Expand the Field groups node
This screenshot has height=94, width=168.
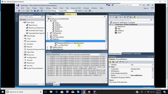pos(48,33)
